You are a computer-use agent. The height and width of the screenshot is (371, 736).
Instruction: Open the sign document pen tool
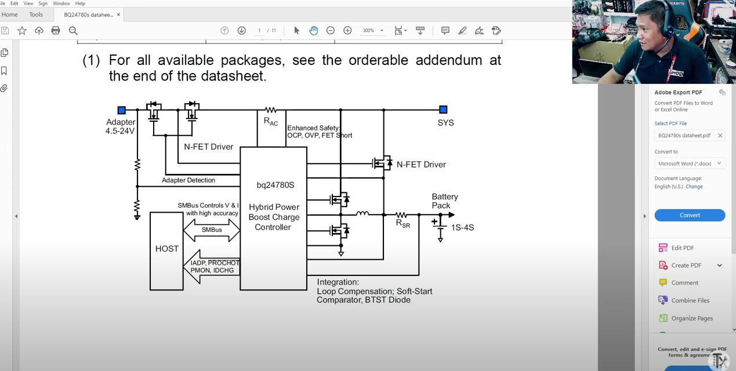479,31
